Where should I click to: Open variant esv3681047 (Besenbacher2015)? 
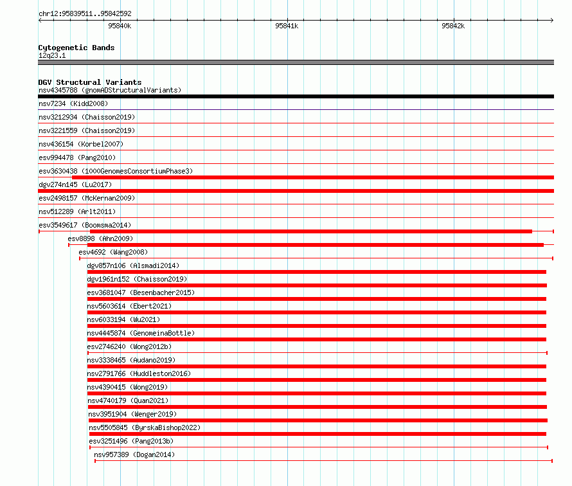[141, 292]
